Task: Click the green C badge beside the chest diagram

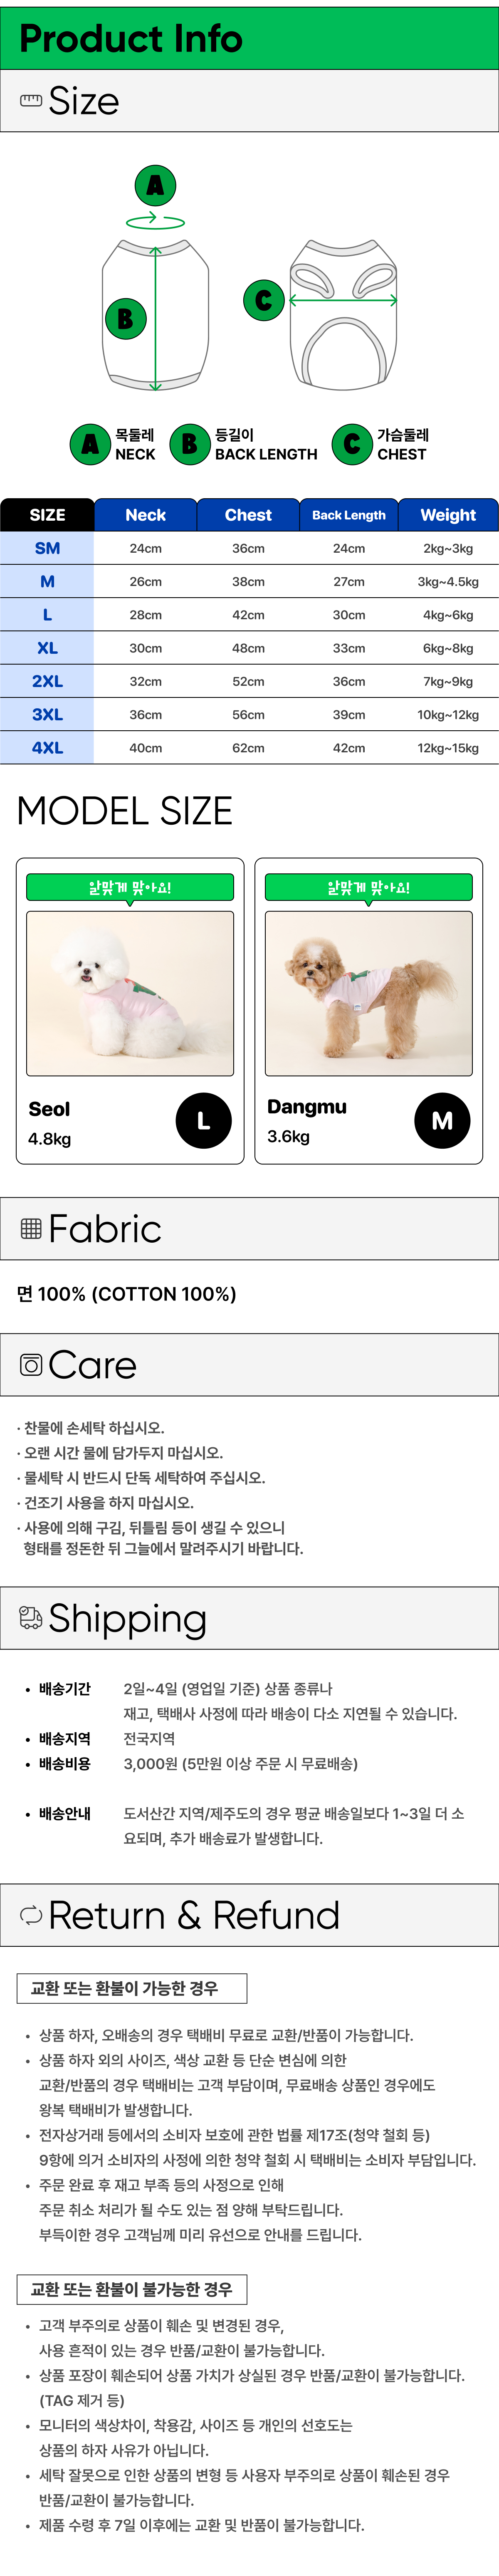Action: point(264,300)
